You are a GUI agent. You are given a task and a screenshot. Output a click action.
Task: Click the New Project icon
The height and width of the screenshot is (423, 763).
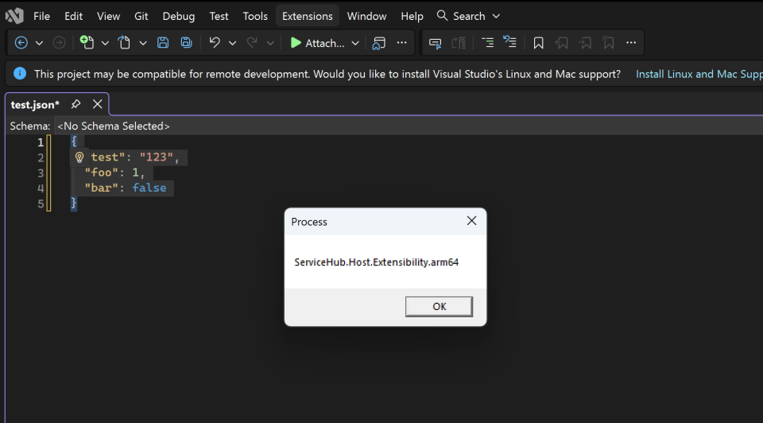(x=87, y=42)
